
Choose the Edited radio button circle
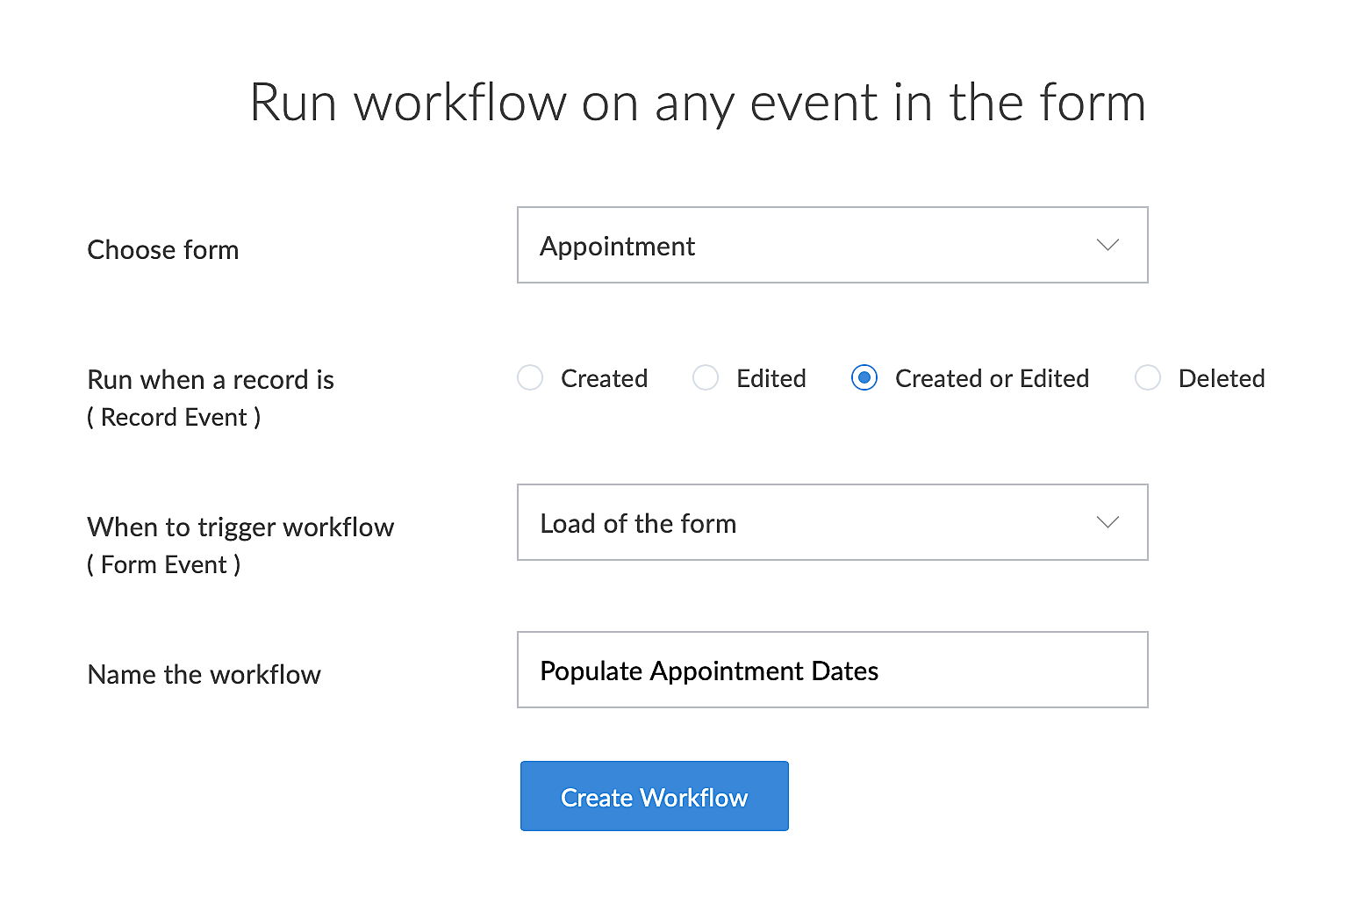[706, 378]
